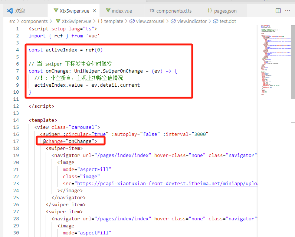Click the Vue icon in breadcrumb path
295x237 pixels.
[58, 21]
